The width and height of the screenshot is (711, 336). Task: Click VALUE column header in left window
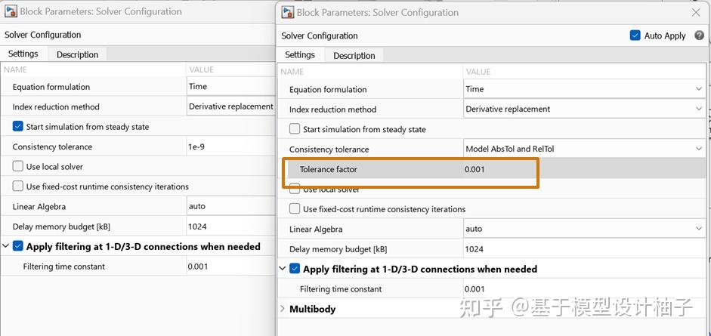(201, 69)
